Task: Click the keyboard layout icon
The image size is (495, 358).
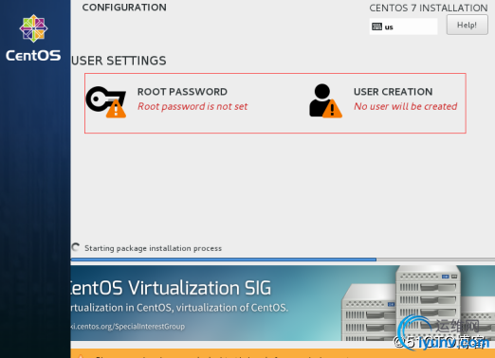Action: coord(376,27)
